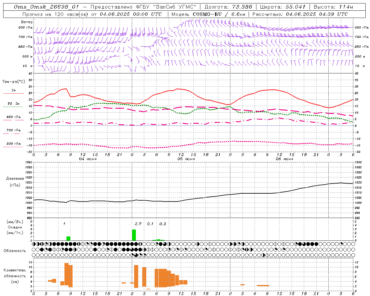Click the 10 м wind level label on left axis
Viewport: 370px width, 296px height.
[x=28, y=66]
